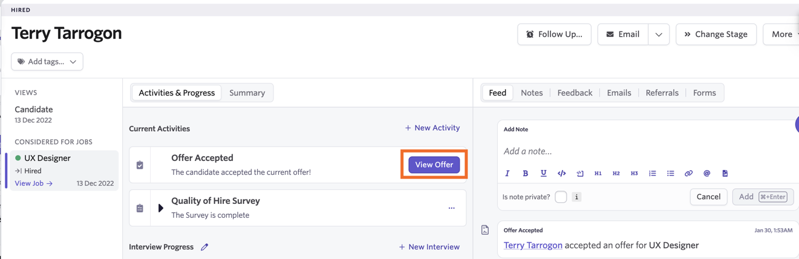Viewport: 799px width, 259px height.
Task: Click the clipboard icon on Quality of Hire Survey
Action: (x=140, y=208)
